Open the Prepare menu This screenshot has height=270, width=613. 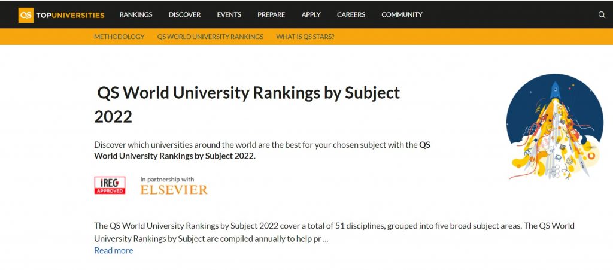[x=271, y=14]
